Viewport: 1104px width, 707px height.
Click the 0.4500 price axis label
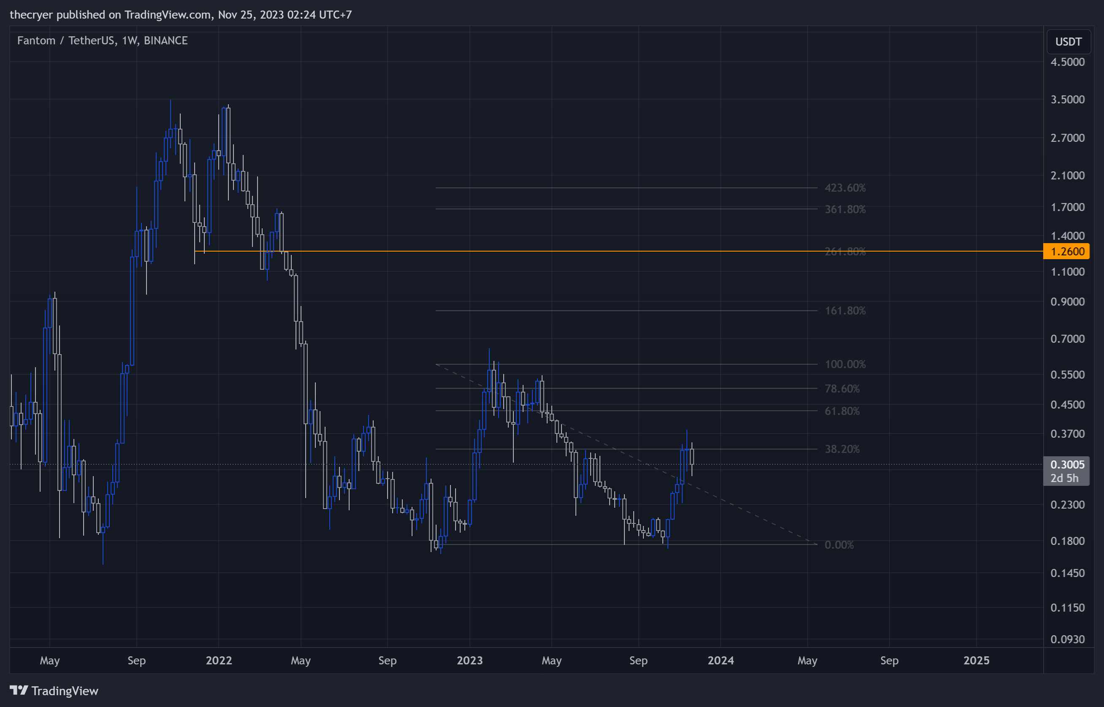coord(1068,405)
